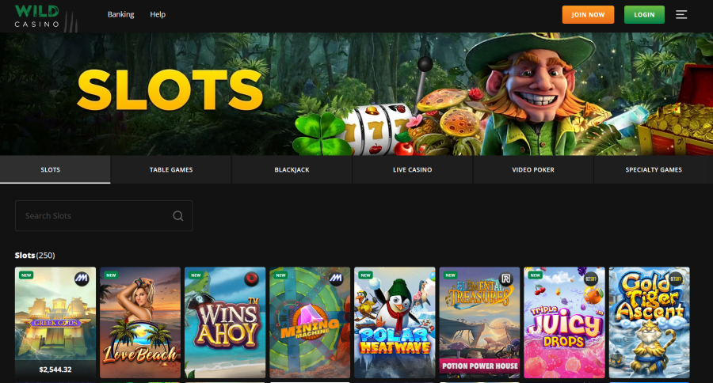Screen dimensions: 713x383
Task: Click the red provider badge on Wins Ahoy
Action: pos(251,278)
